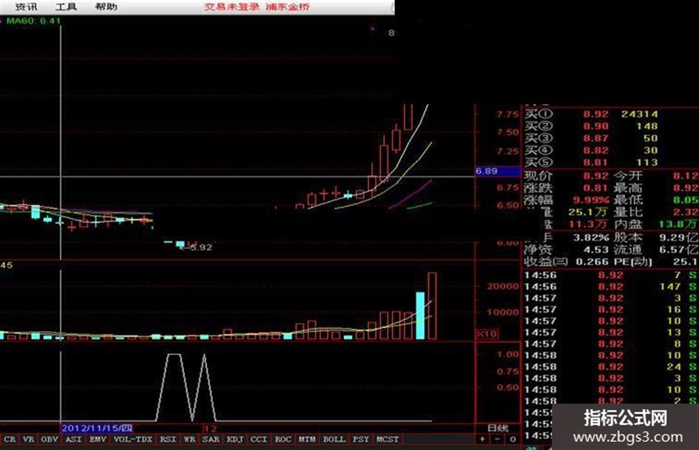Click the 最高 label

coord(628,188)
